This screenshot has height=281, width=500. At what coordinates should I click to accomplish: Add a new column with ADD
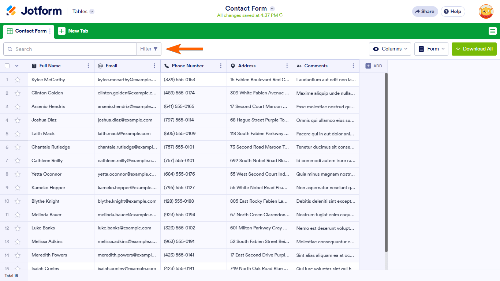click(373, 66)
